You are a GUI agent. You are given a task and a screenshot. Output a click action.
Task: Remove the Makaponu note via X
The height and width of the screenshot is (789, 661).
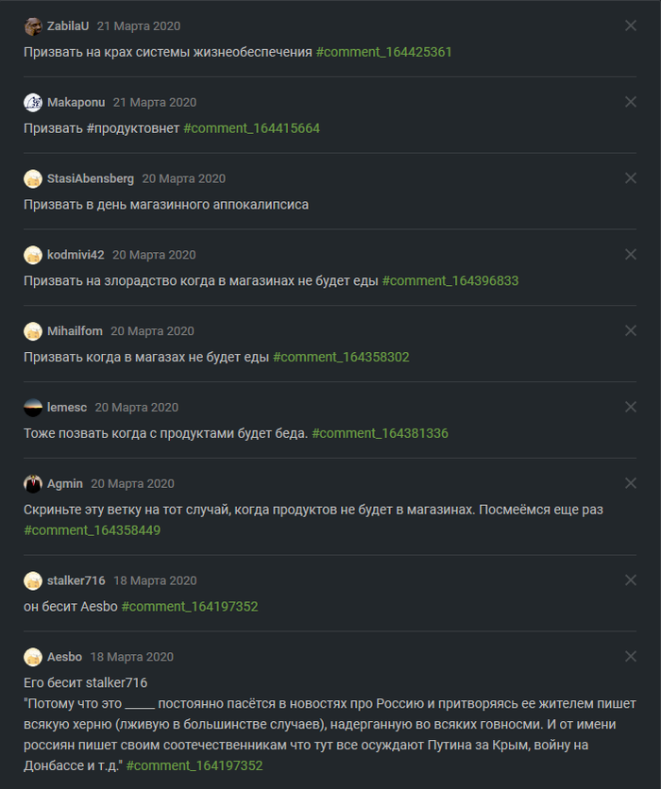(631, 102)
